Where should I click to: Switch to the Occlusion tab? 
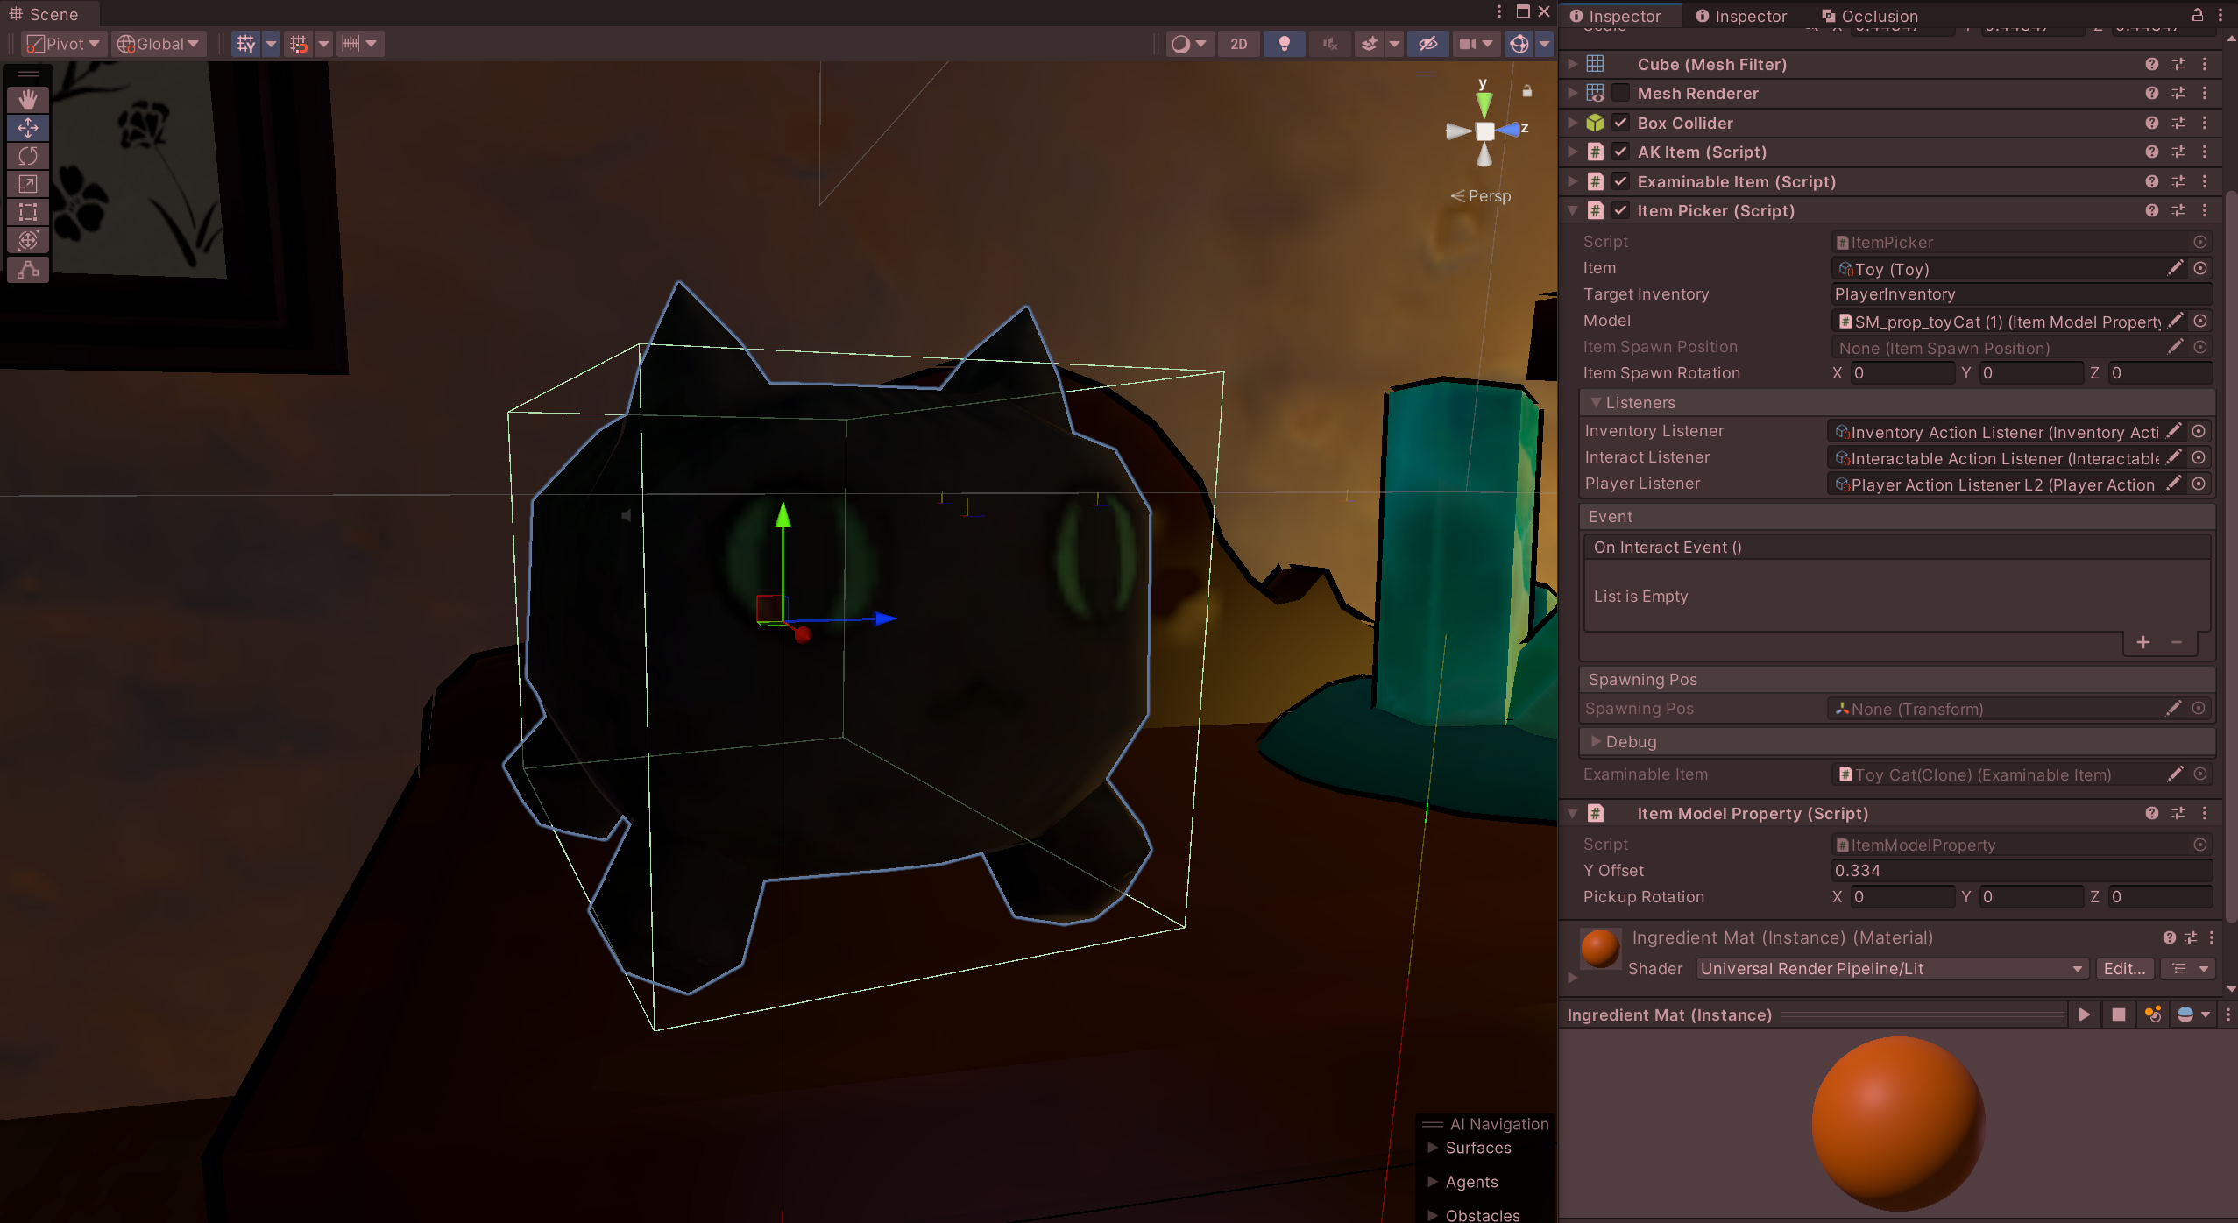pos(1869,16)
